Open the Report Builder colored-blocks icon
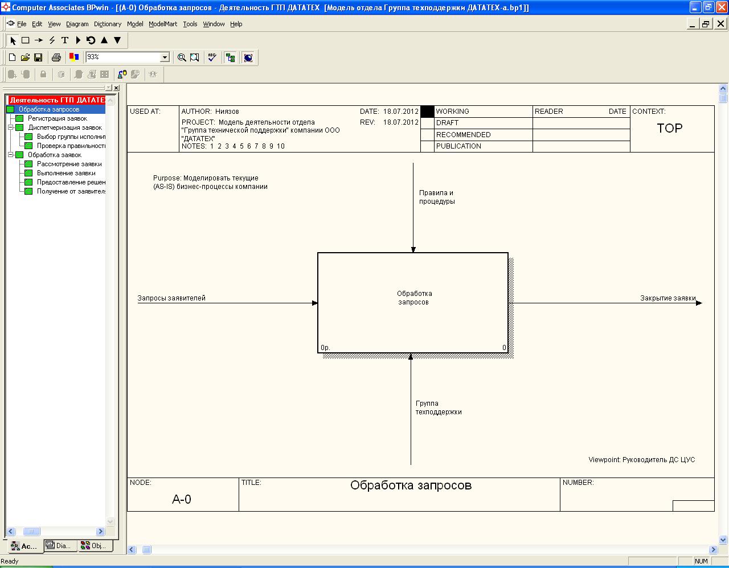The image size is (729, 568). coord(73,57)
